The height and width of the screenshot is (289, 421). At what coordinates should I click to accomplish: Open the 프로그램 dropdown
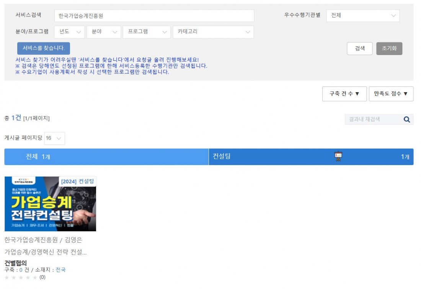[x=147, y=32]
